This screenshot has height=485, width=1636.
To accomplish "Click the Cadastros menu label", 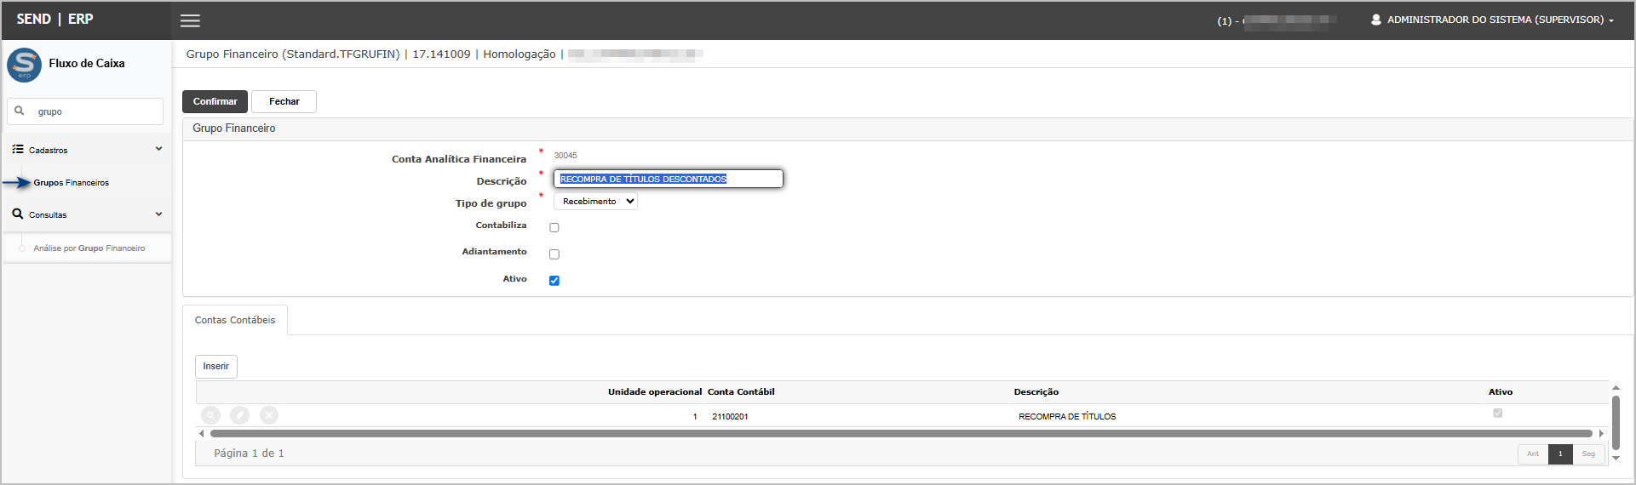I will point(48,150).
